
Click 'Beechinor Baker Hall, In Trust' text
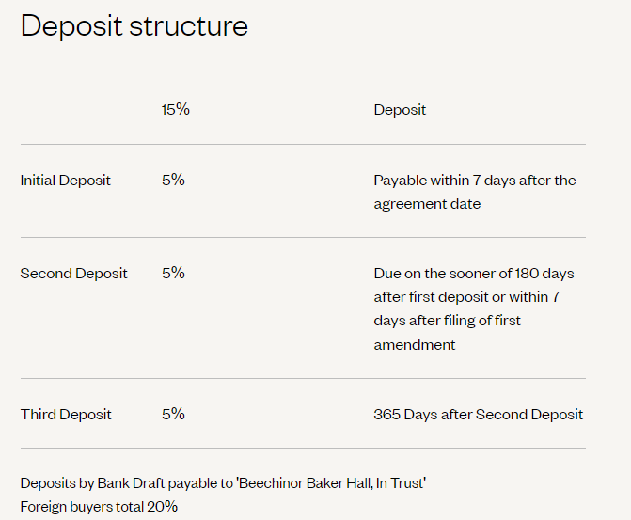point(332,483)
